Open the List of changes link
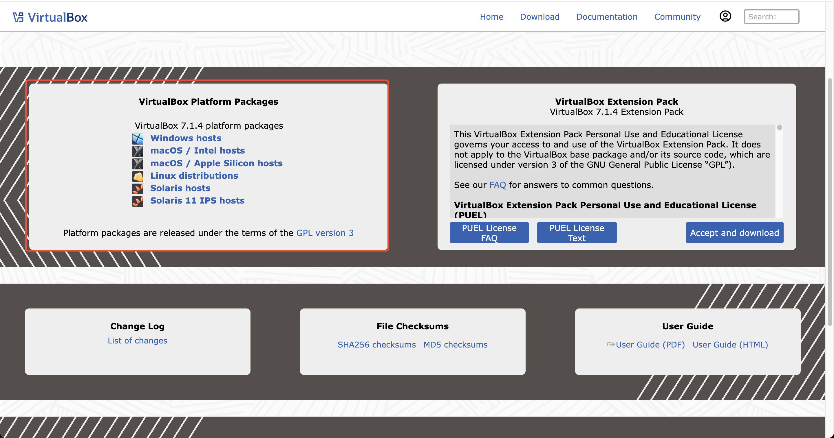 (x=138, y=341)
